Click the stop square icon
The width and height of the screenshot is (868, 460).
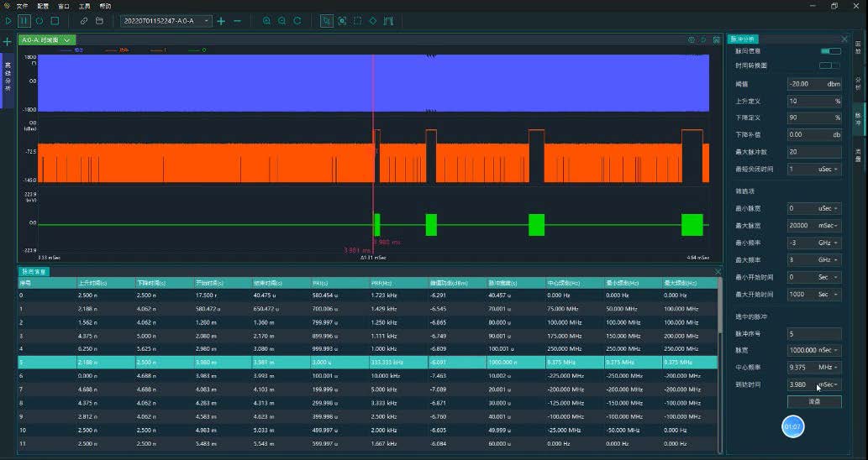click(x=55, y=20)
